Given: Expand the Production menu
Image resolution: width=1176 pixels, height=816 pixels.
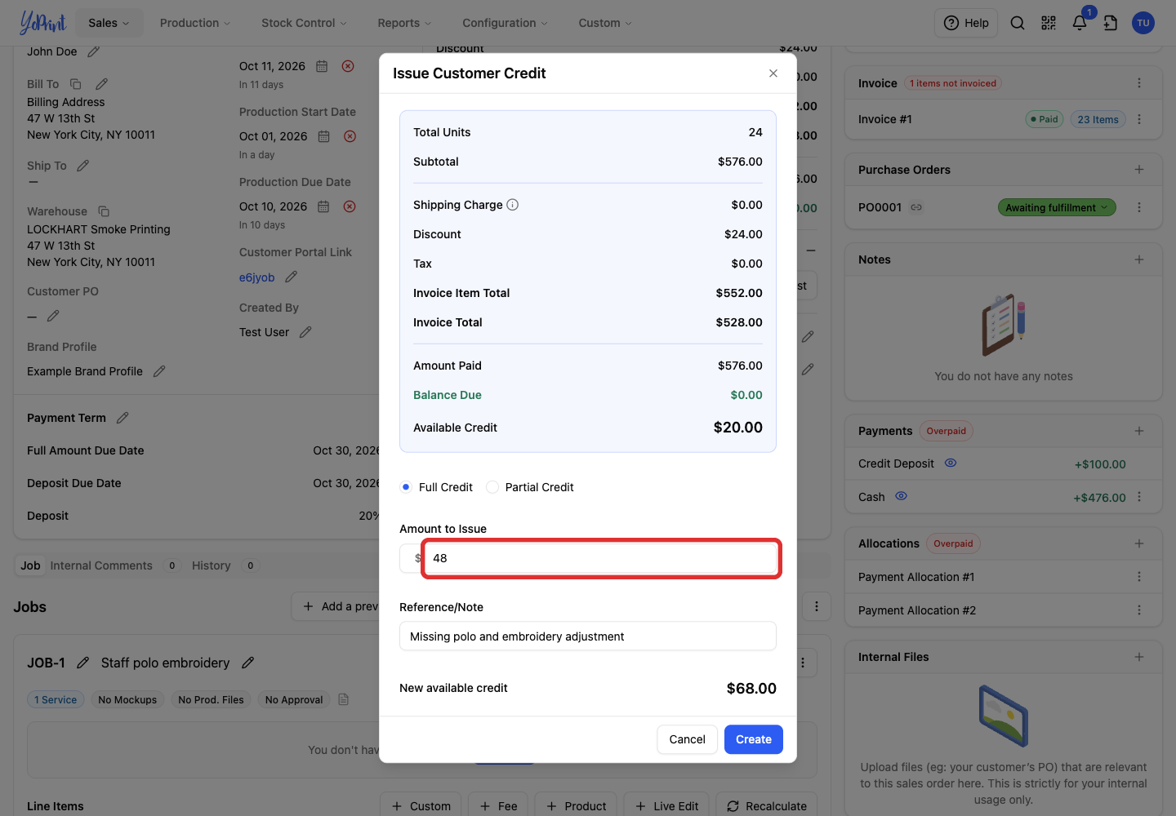Looking at the screenshot, I should 195,23.
